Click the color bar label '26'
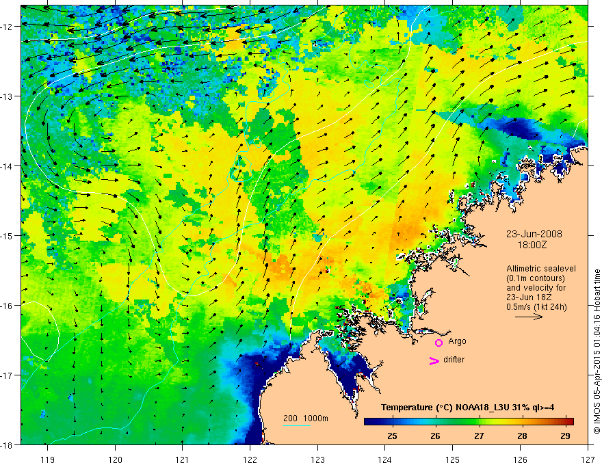Viewport: 602px width, 465px height. [x=435, y=436]
